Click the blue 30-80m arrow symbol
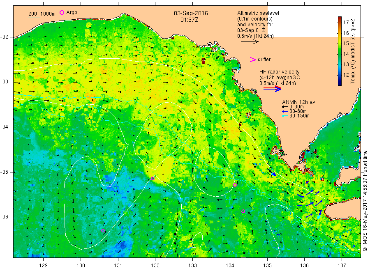The image size is (370, 271). [x=285, y=111]
